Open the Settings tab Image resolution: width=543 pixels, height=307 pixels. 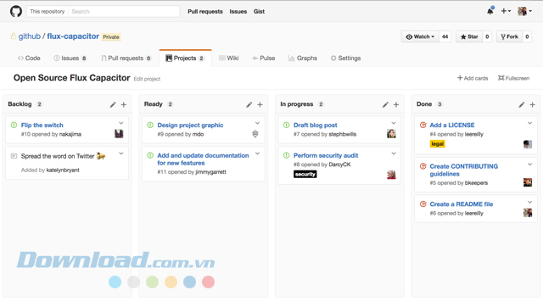(345, 59)
